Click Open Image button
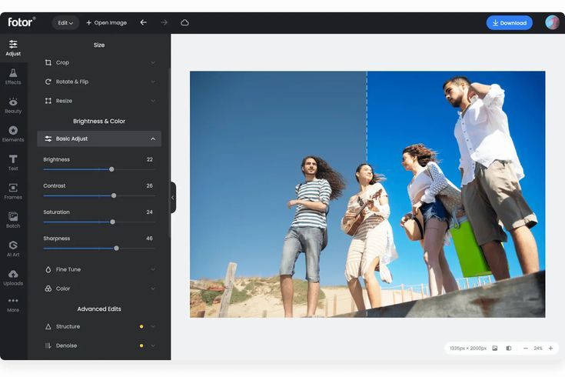The height and width of the screenshot is (377, 565). click(x=106, y=23)
